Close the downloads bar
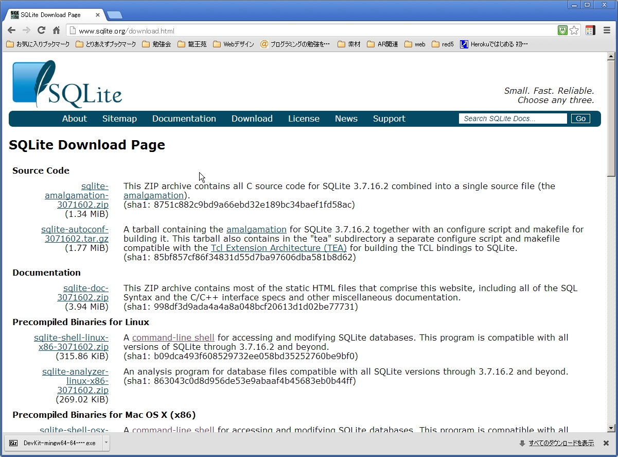Image resolution: width=618 pixels, height=457 pixels. pos(606,443)
